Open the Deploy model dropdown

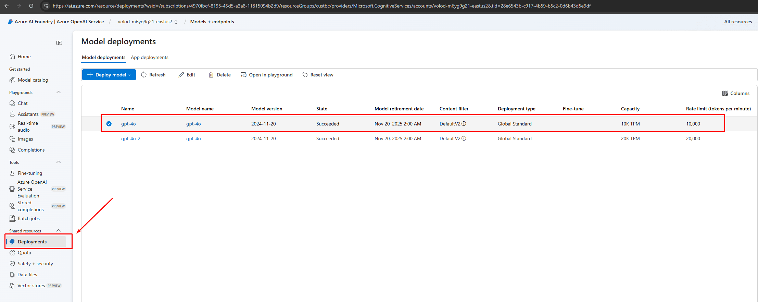(x=109, y=75)
